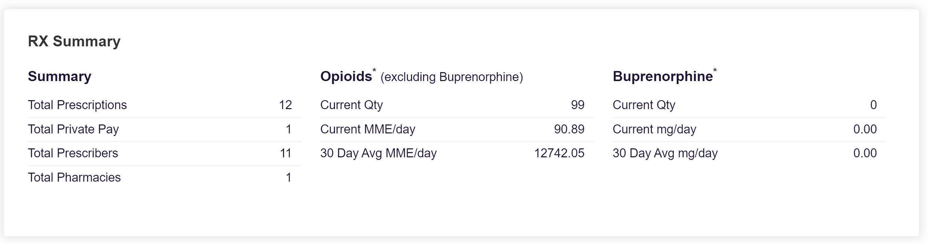Click the 30 Day Avg MME/day label
Viewport: 929px width, 244px height.
(378, 153)
